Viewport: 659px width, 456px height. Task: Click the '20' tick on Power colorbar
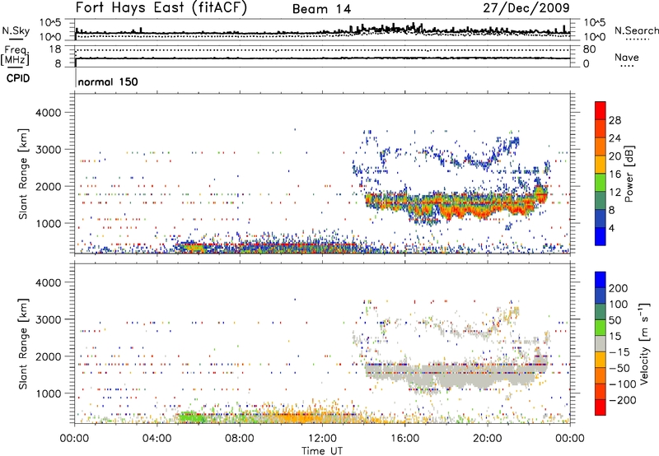pyautogui.click(x=615, y=156)
